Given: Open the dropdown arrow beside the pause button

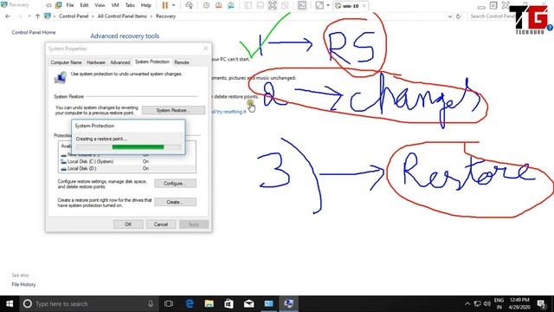Looking at the screenshot, I should coord(173,5).
